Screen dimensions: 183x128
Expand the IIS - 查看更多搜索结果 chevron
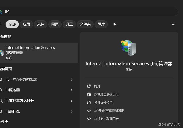click(x=71, y=80)
